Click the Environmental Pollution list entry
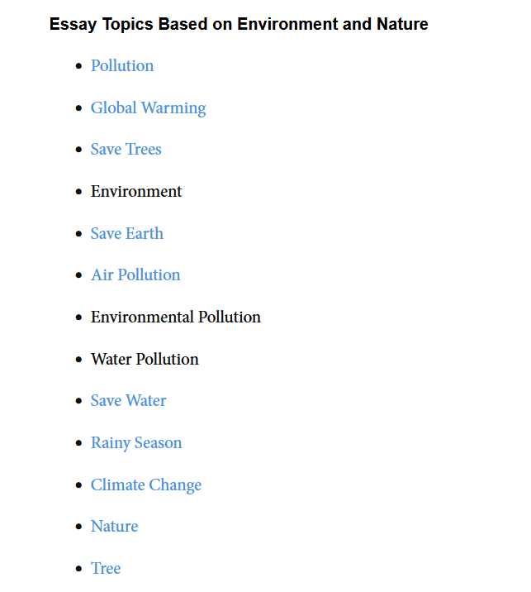This screenshot has height=592, width=531. (x=175, y=317)
